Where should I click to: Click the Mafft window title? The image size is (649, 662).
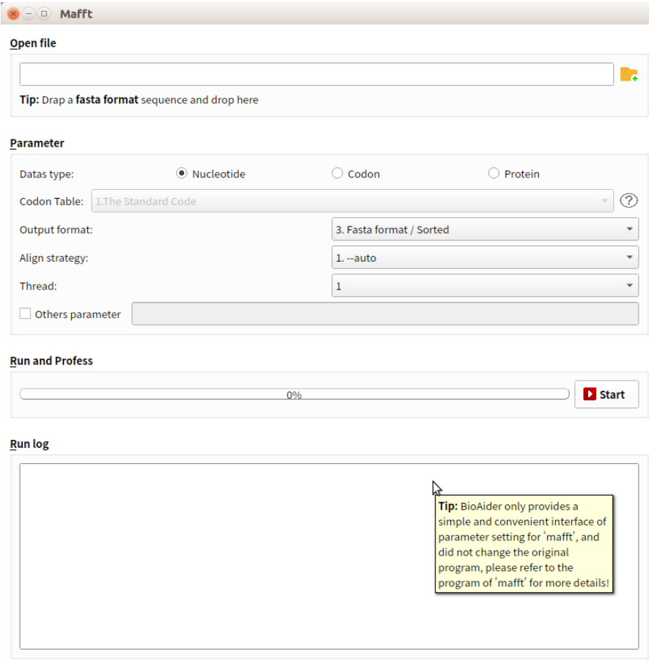pos(76,14)
